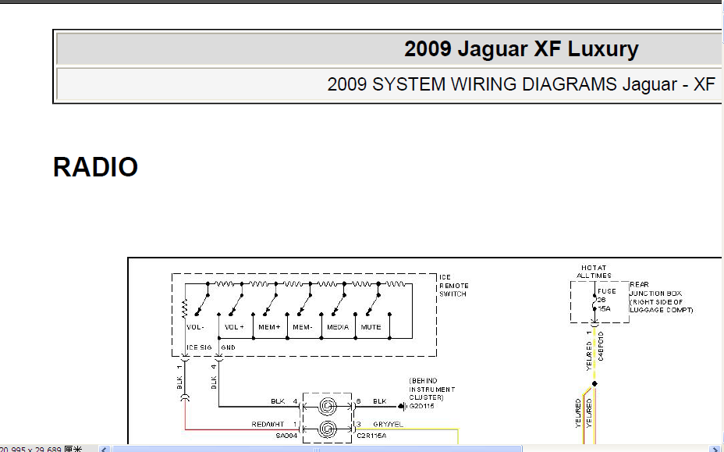Click the '2009 Jaguar XF Luxury' title

click(x=521, y=48)
